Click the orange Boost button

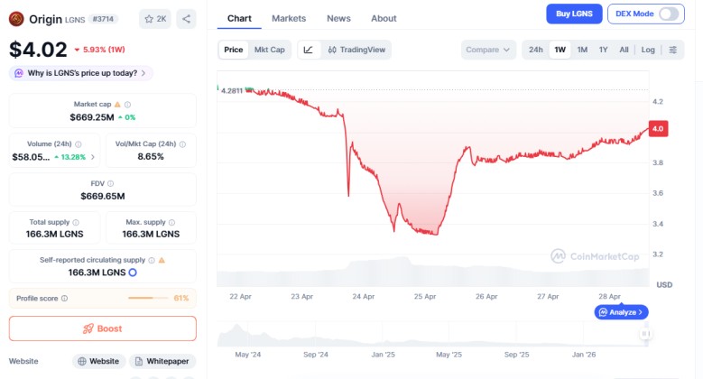pos(102,328)
